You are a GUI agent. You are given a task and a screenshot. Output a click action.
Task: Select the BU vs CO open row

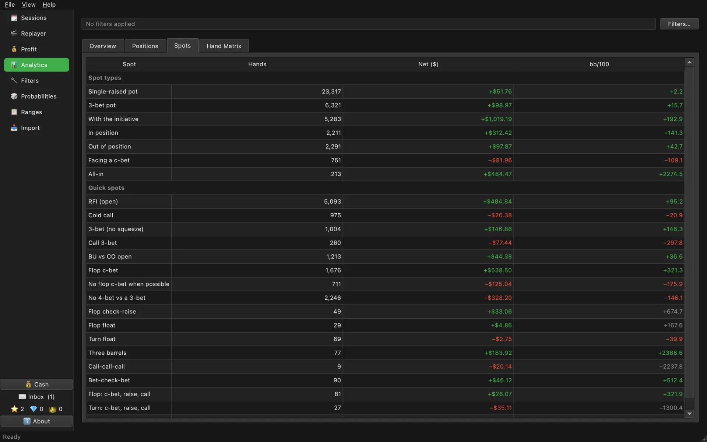386,256
